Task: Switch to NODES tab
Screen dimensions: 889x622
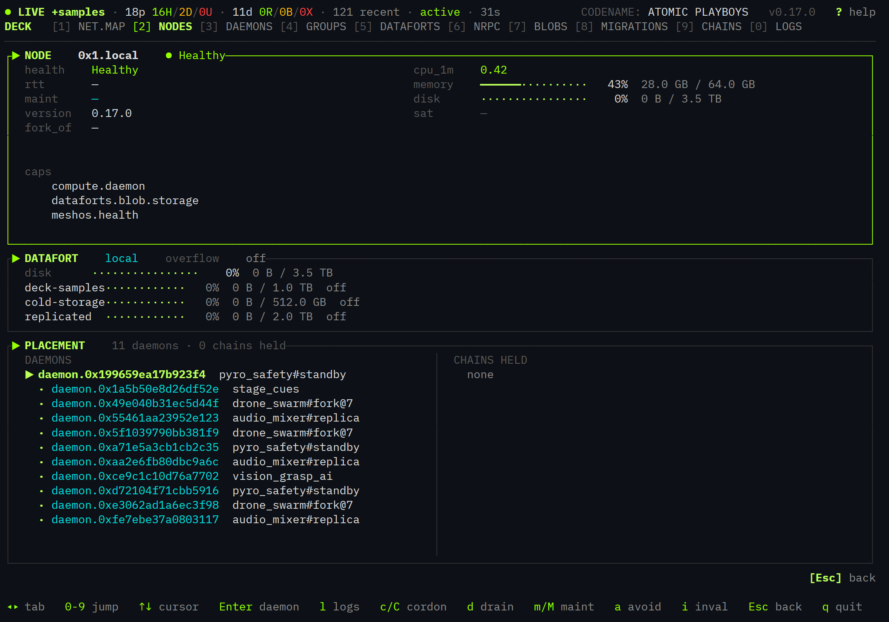Action: 163,26
